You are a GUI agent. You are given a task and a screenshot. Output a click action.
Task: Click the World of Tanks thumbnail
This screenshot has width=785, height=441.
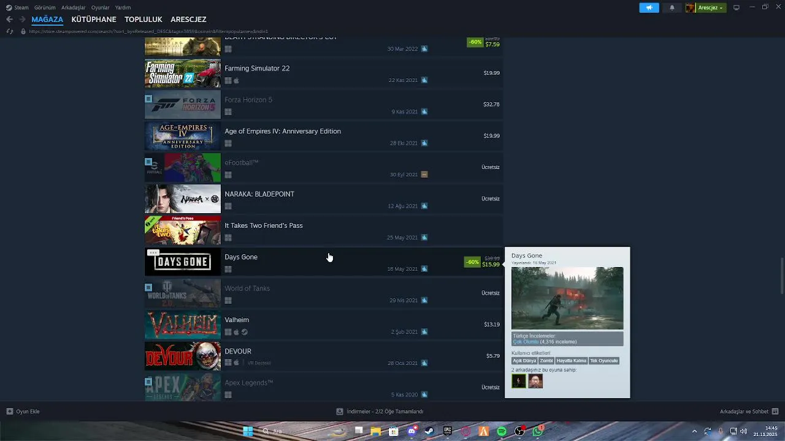pyautogui.click(x=183, y=293)
